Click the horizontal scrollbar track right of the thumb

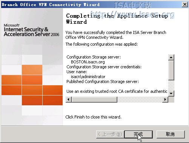(140, 100)
